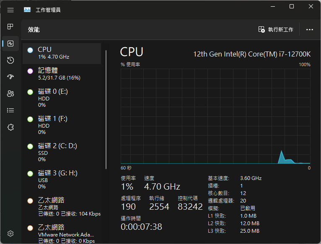Open Task Manager settings gear
This screenshot has width=321, height=244.
click(10, 234)
